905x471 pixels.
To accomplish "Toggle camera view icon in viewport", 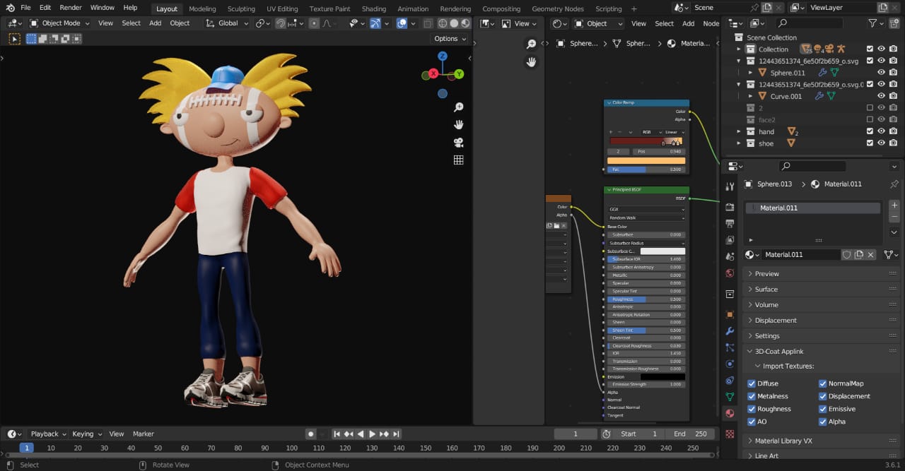I will [458, 143].
